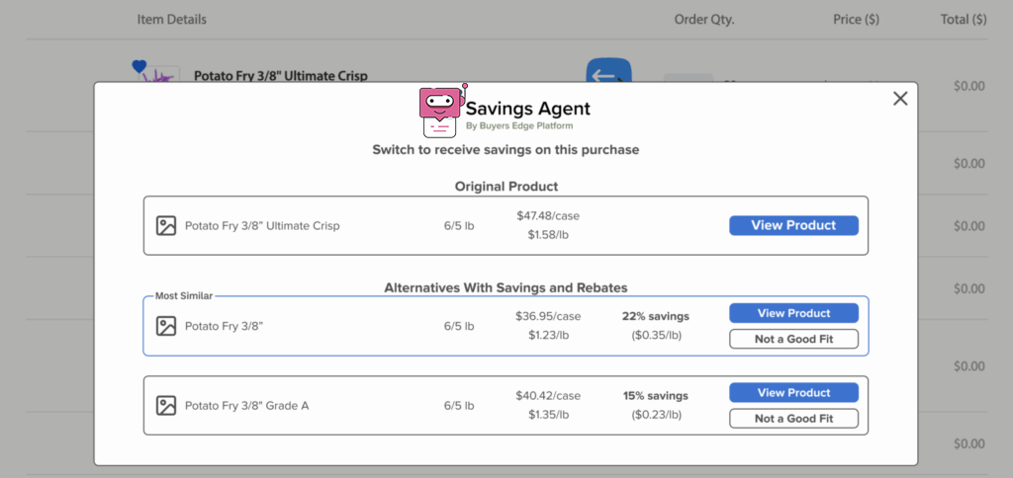Click the blue heart favorite icon
The height and width of the screenshot is (478, 1013).
138,67
